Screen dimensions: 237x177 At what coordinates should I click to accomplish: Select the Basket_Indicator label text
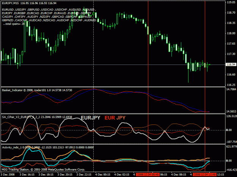[37, 90]
